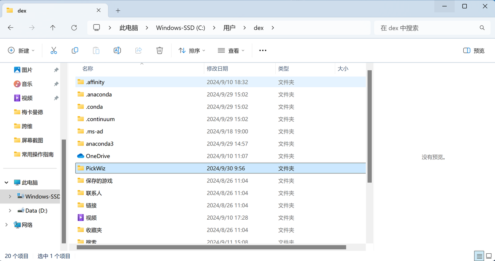This screenshot has height=261, width=495.
Task: Click the Rename icon in toolbar
Action: click(x=117, y=51)
